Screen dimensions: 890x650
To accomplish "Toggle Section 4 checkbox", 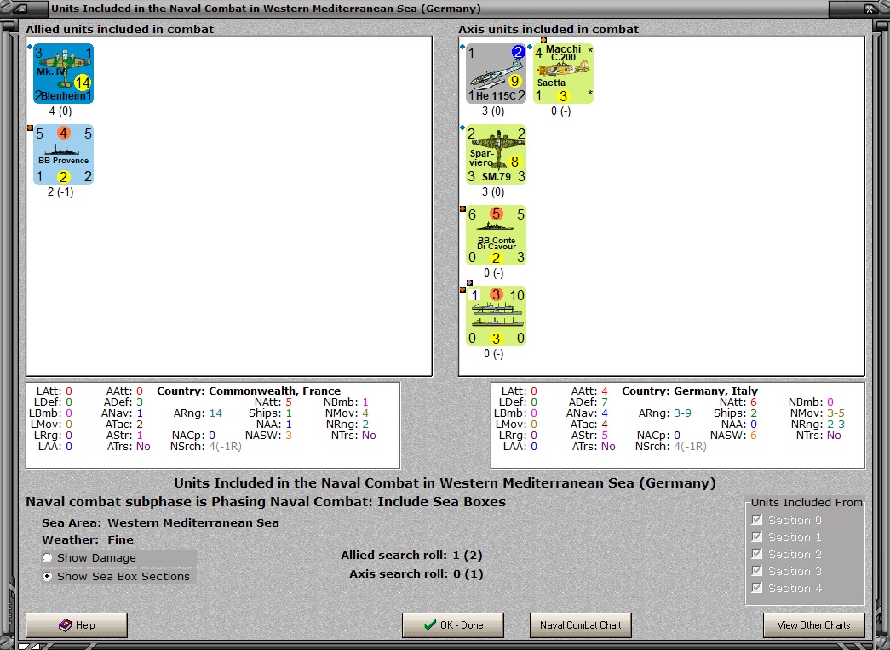I will click(756, 588).
